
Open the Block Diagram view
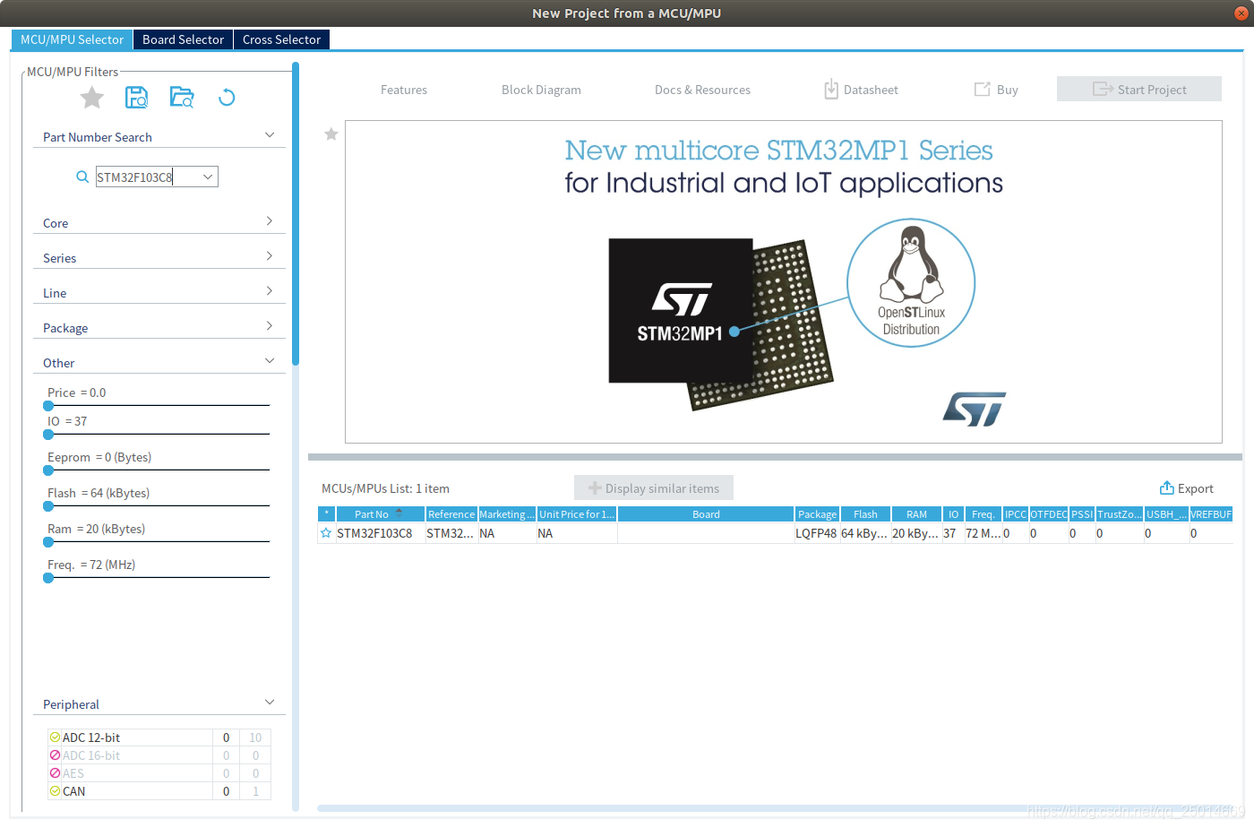click(541, 89)
